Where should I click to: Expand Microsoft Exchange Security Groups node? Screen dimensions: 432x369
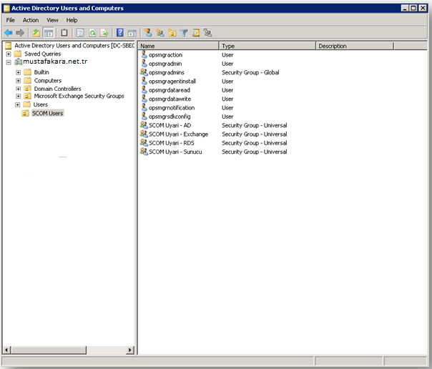coord(18,96)
